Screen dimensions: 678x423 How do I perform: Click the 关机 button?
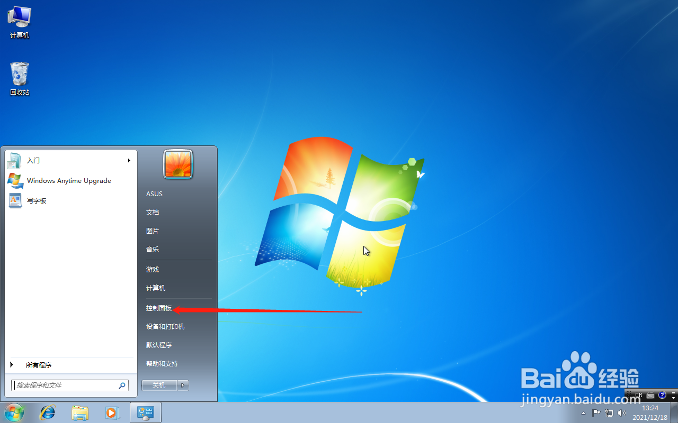coord(159,385)
